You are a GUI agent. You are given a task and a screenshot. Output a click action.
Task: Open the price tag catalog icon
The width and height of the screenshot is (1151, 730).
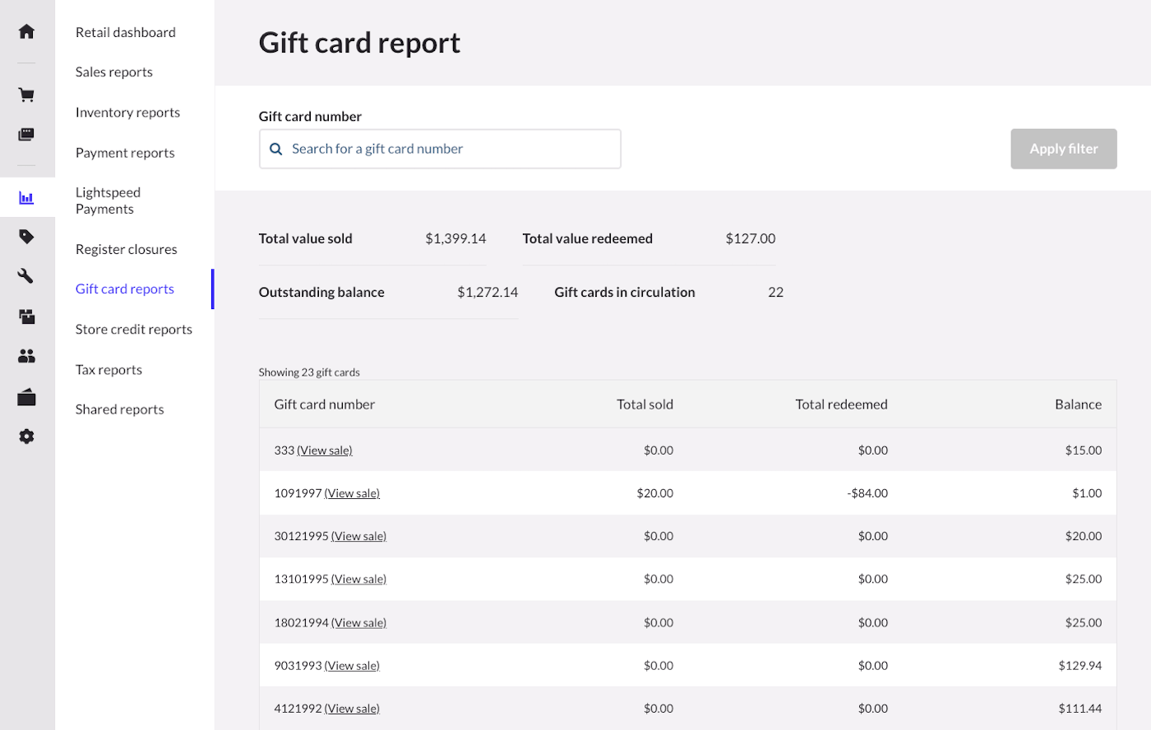(26, 237)
